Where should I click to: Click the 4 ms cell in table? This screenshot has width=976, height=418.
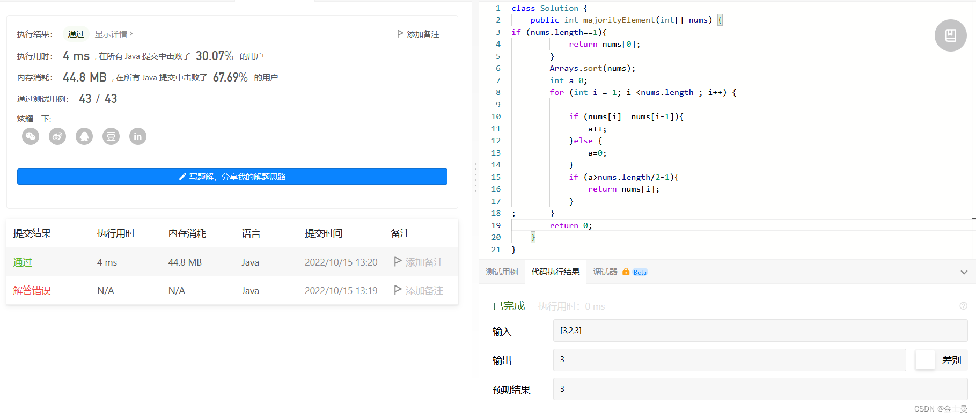click(x=107, y=262)
